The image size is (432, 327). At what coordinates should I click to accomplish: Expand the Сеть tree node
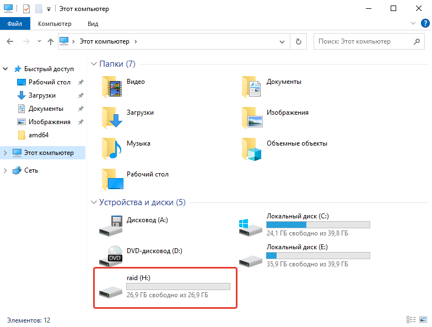[6, 170]
